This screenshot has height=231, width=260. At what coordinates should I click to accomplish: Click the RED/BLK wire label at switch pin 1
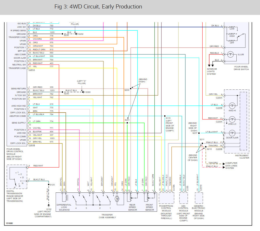[x=215, y=53]
